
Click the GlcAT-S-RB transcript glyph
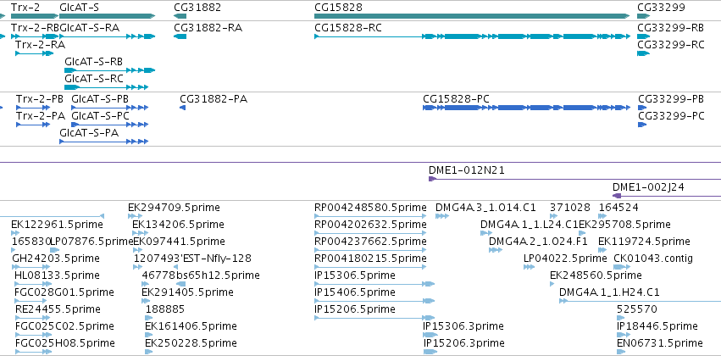[110, 70]
